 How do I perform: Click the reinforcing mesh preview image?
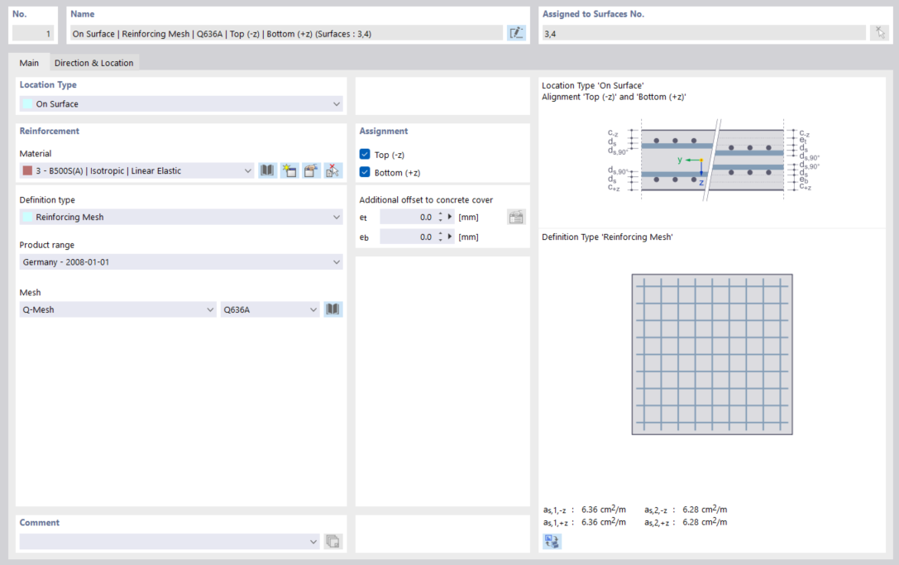point(712,354)
